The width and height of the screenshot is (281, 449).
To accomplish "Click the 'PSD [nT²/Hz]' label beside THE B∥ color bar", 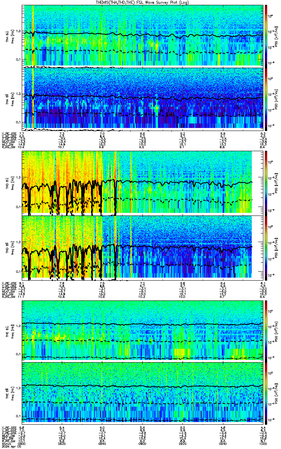I will tap(276, 393).
